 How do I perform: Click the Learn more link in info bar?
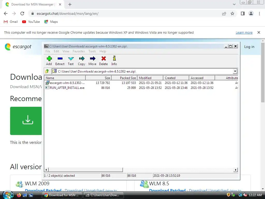click(x=244, y=32)
